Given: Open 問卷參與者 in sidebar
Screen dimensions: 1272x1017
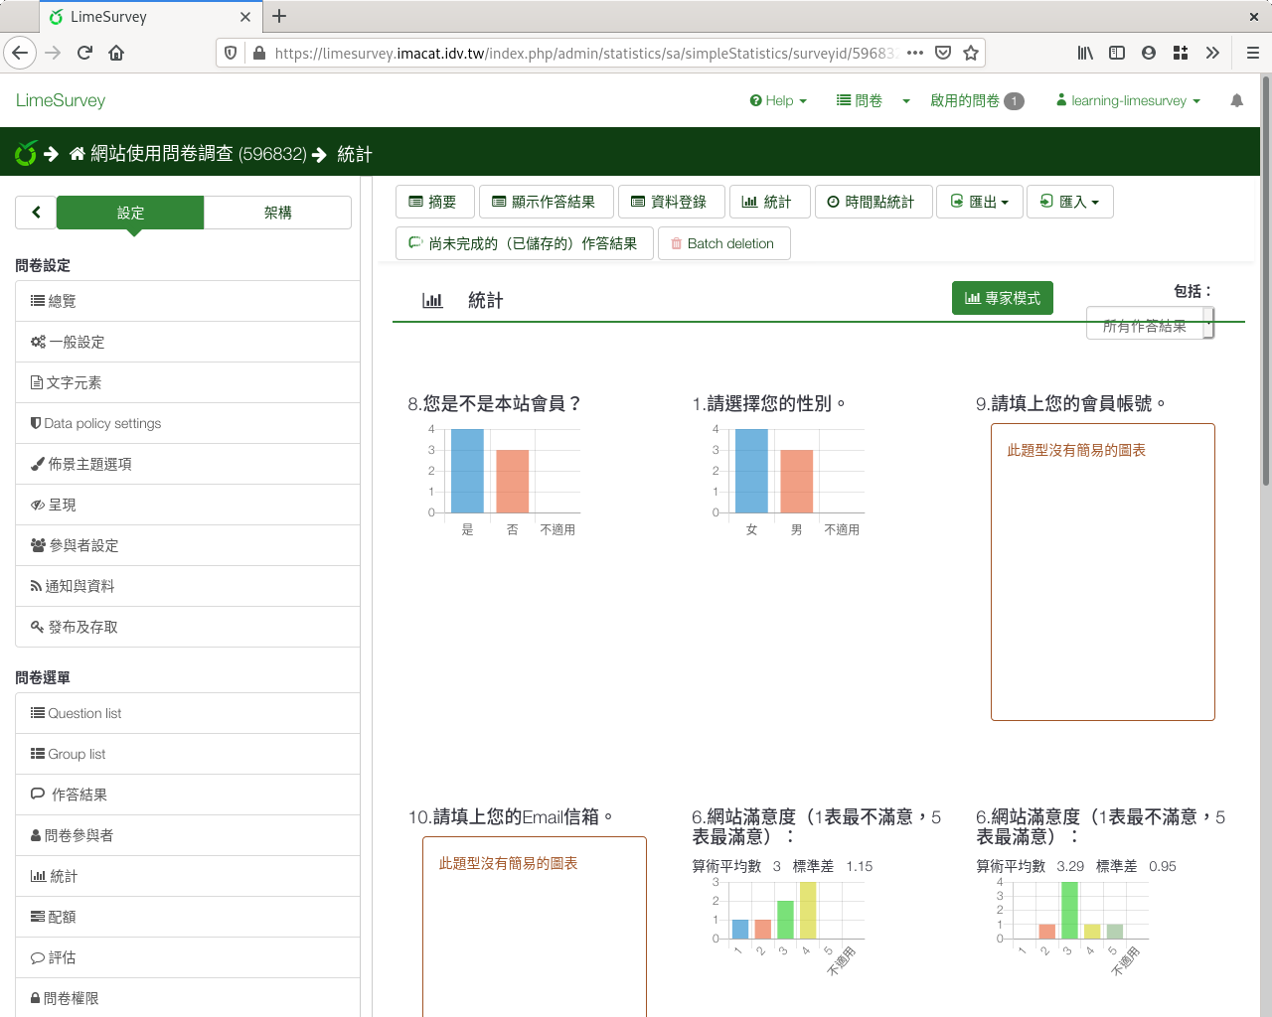Looking at the screenshot, I should click(188, 835).
